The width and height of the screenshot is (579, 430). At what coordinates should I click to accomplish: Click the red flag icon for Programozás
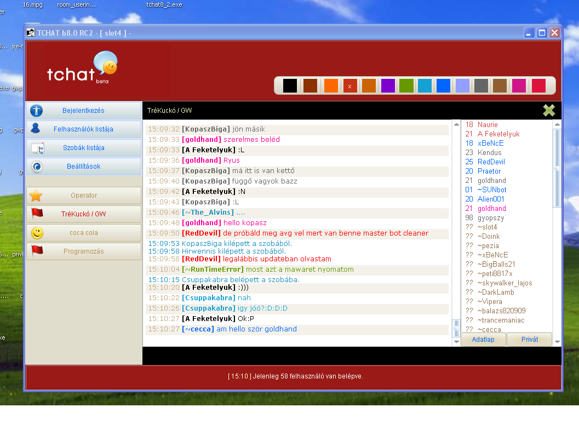[37, 251]
